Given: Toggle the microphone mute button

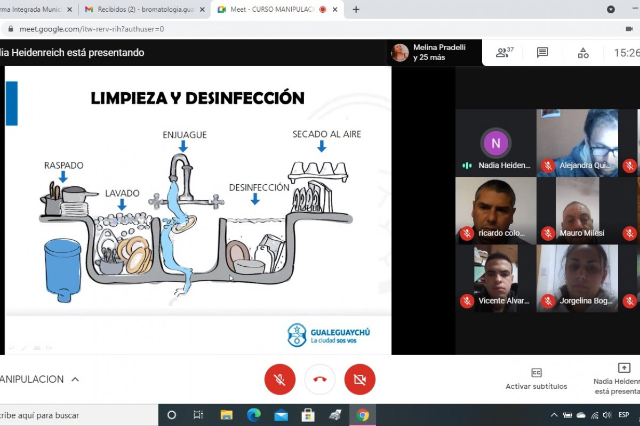Looking at the screenshot, I should [279, 380].
